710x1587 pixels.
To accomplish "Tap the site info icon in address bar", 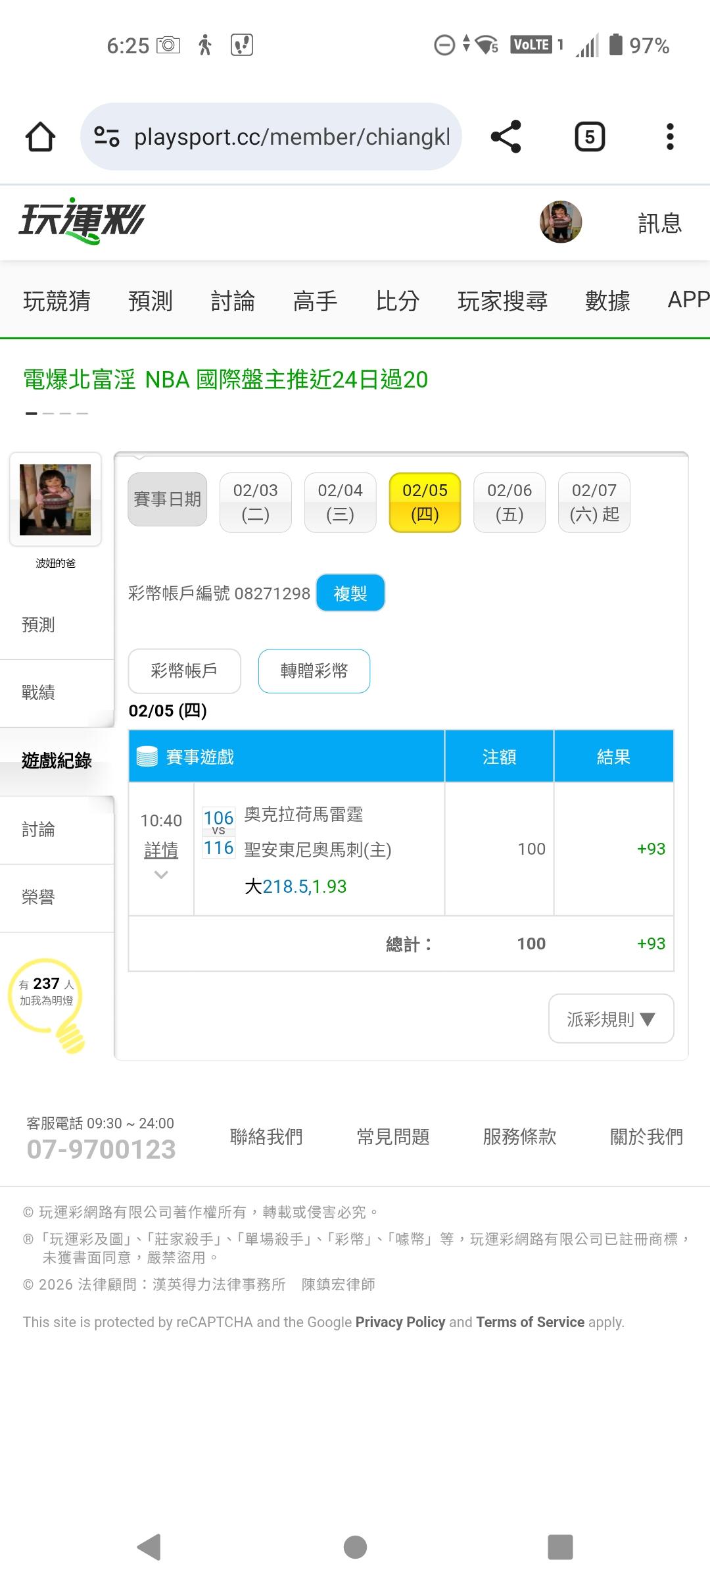I will coord(106,137).
